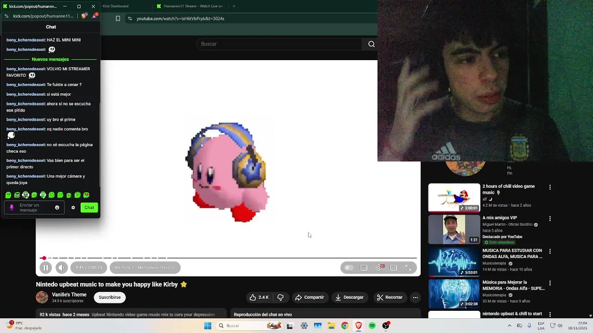Open the video player settings gear
Screen dimensions: 593x333
(x=379, y=267)
